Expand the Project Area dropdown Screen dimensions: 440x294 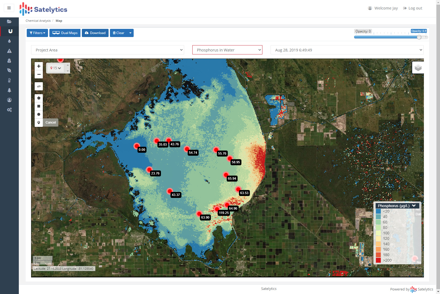coord(107,50)
